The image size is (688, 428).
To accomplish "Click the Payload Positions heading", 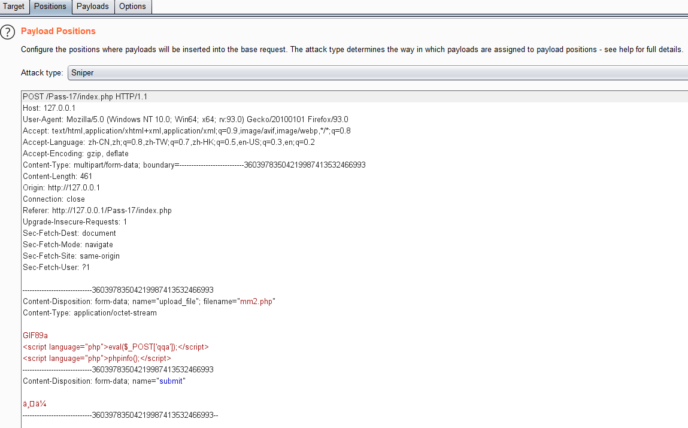I will (58, 31).
